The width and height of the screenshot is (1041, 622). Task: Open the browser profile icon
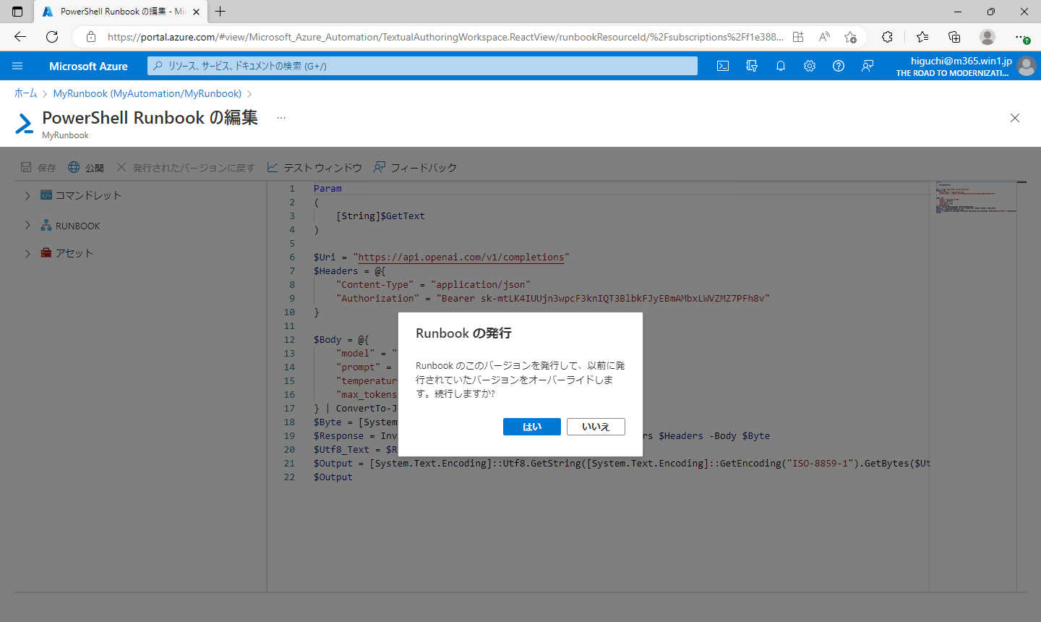(x=988, y=37)
